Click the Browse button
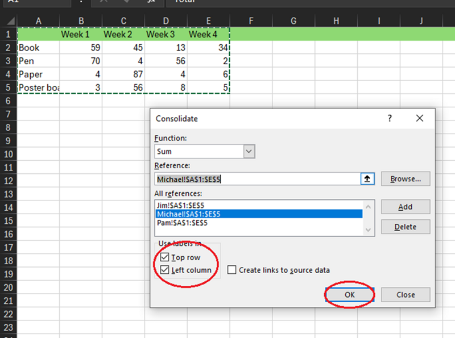Viewport: 455px width, 338px height. point(405,178)
